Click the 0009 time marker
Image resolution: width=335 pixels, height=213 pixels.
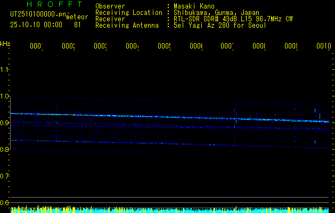291,46
